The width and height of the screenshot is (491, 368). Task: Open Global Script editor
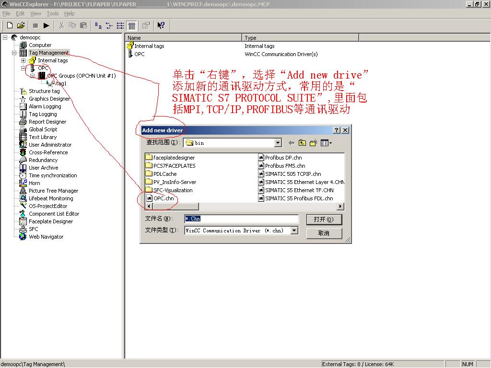click(43, 129)
